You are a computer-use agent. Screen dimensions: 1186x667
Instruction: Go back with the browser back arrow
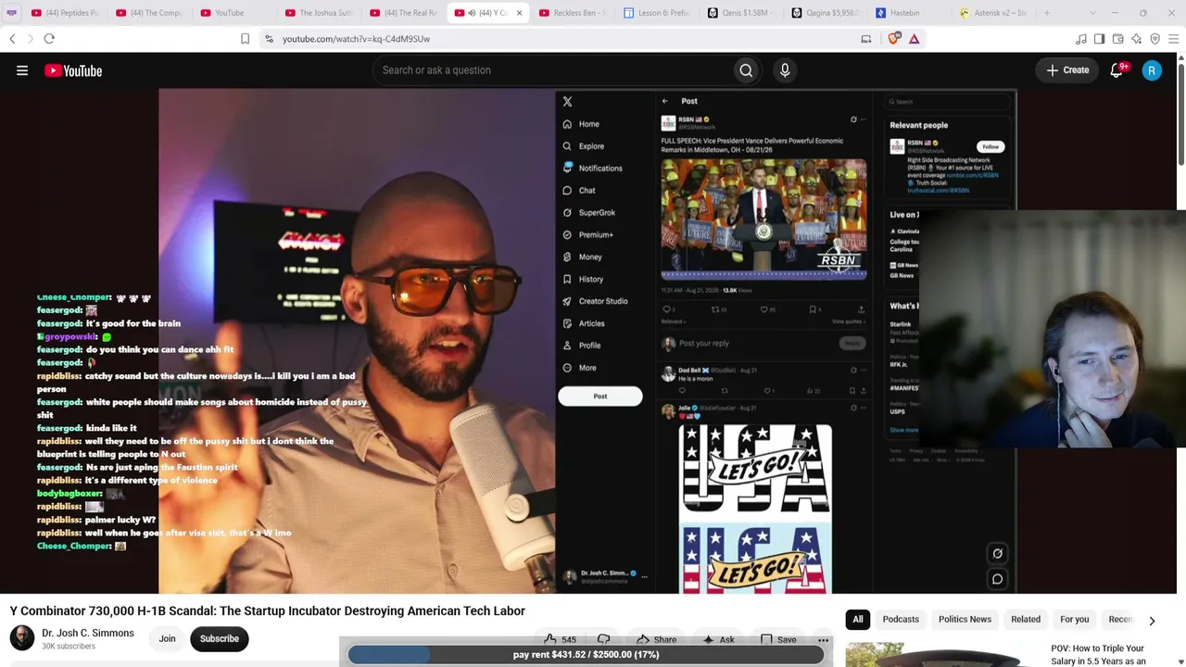click(x=12, y=39)
